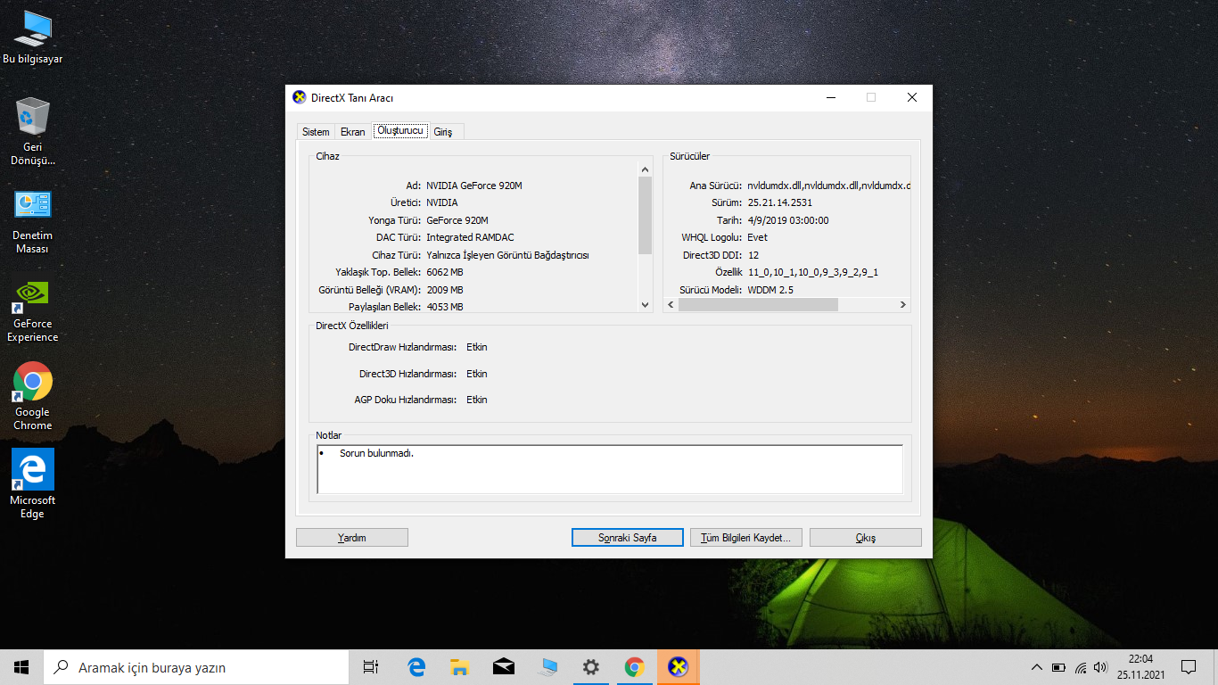
Task: Click the device name 'NVIDIA GeForce 920M'
Action: (474, 186)
